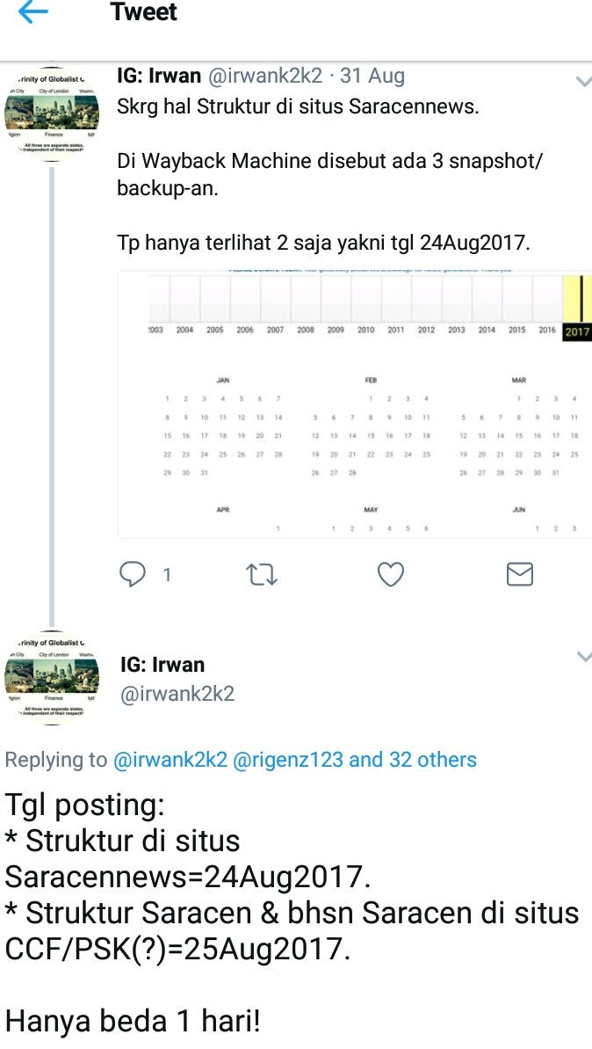Expand reply tweet's options chevron
Screen dimensions: 592x1049
pyautogui.click(x=583, y=656)
